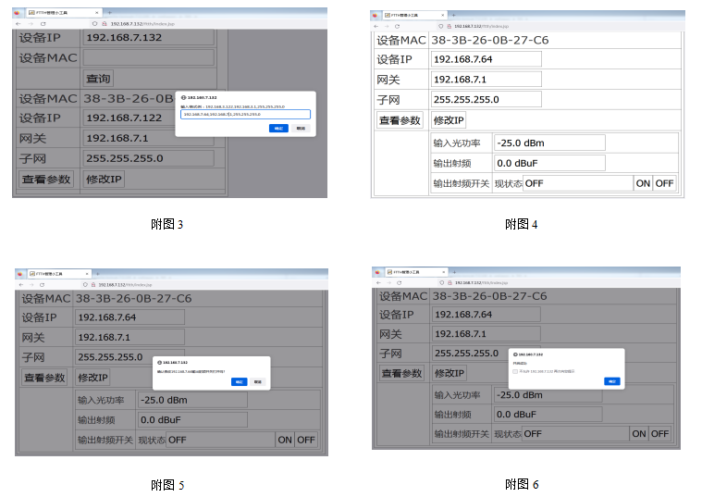Click 查看参数 button in figure 4
This screenshot has height=497, width=702.
(400, 120)
